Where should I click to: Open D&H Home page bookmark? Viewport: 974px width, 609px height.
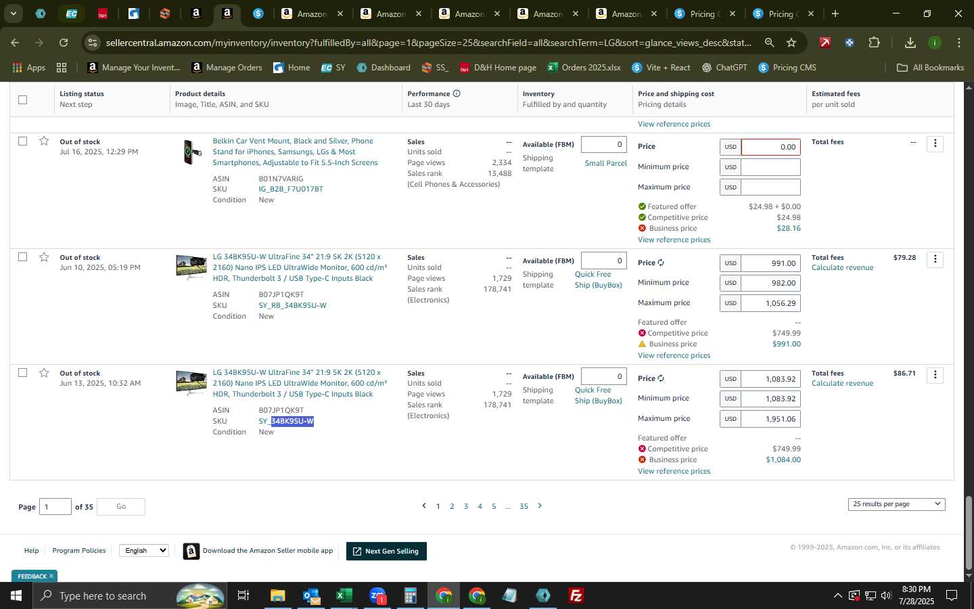pyautogui.click(x=498, y=68)
